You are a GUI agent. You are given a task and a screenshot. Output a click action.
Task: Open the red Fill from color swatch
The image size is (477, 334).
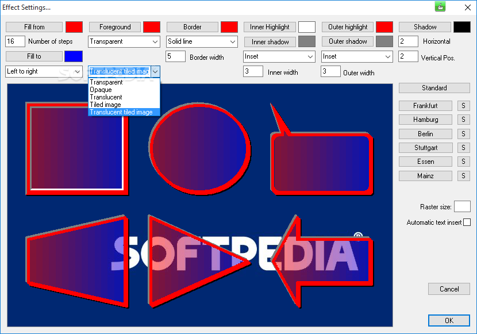click(74, 27)
